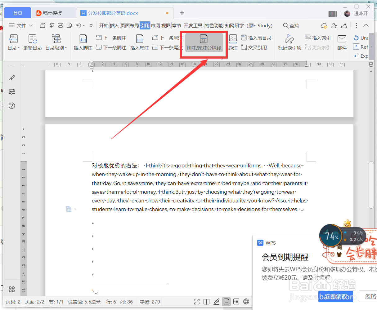Switch to the 开始 ribbon tab
Screen dimensions: 377x310
(104, 25)
